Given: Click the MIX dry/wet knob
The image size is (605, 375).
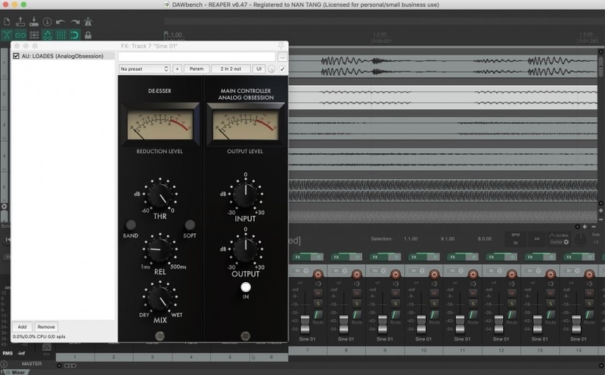Looking at the screenshot, I should (x=160, y=299).
